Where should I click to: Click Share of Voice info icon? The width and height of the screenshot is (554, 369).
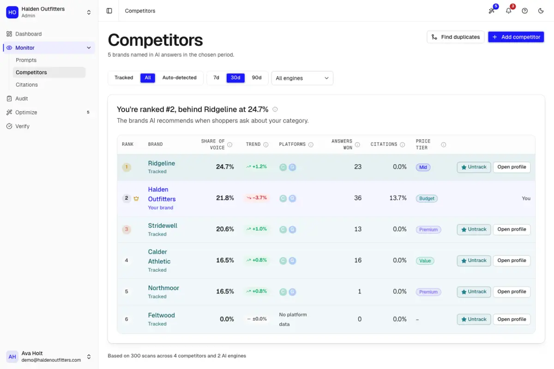coord(229,144)
